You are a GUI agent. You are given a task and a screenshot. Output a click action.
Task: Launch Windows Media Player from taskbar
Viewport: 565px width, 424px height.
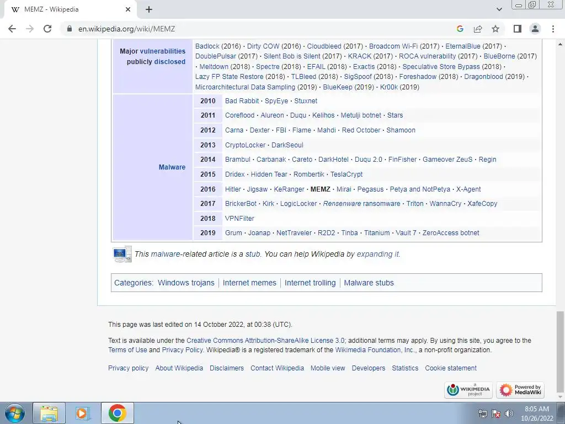(83, 413)
